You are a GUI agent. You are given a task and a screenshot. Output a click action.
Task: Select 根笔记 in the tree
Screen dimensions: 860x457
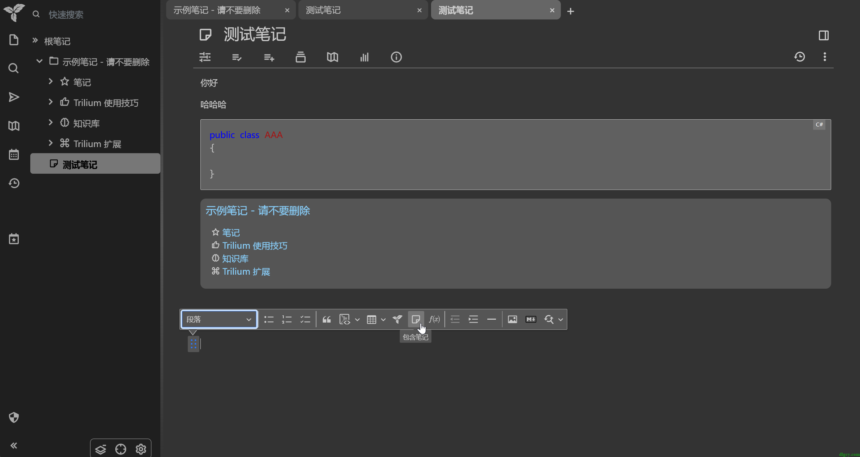[57, 41]
